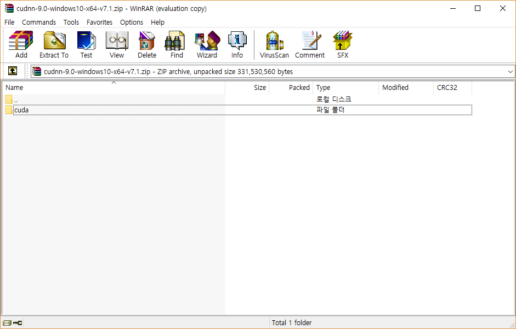Select the cuda folder

click(x=21, y=110)
